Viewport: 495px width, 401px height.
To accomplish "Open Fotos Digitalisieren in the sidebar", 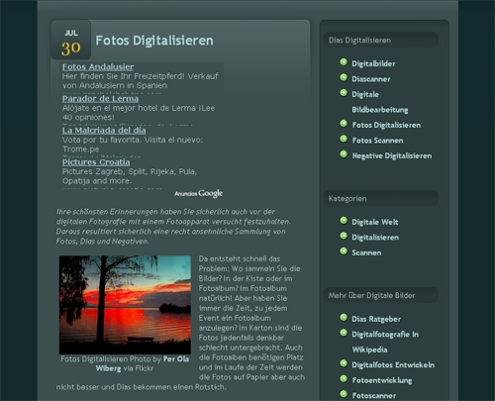I will coord(386,125).
